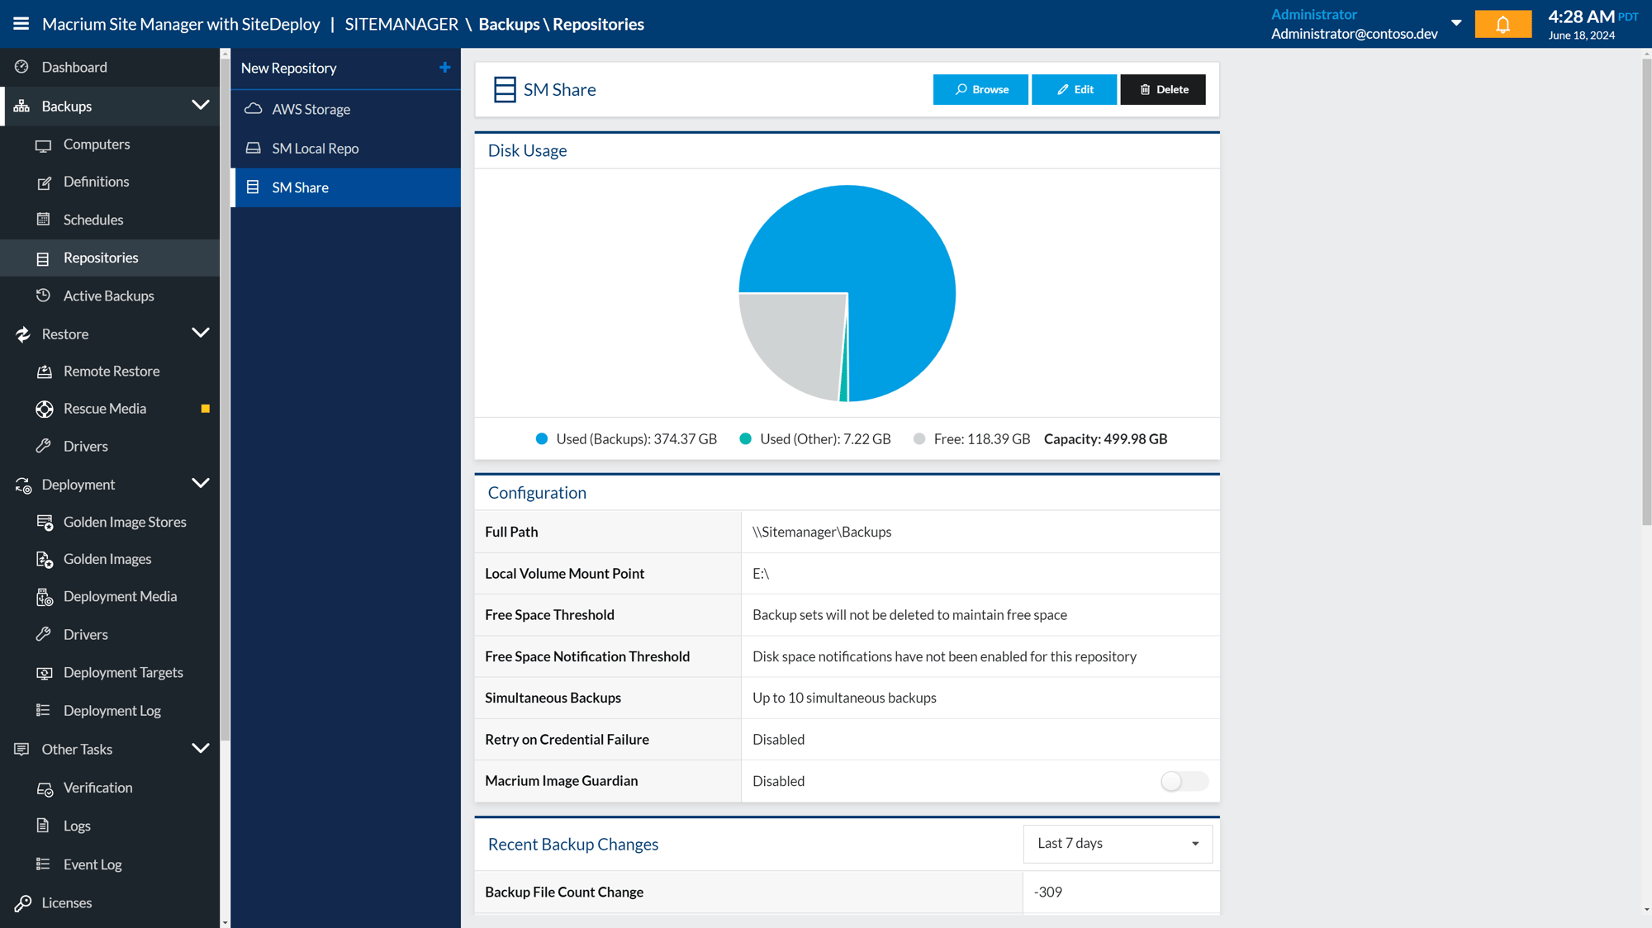
Task: Click the yellow Rescue Media status indicator
Action: tap(206, 409)
